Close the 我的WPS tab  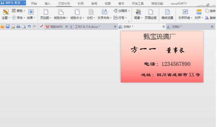[66, 27]
